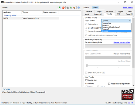This screenshot has height=105, width=135.
Task: Switch to the Advanced tab
Action: tap(98, 14)
